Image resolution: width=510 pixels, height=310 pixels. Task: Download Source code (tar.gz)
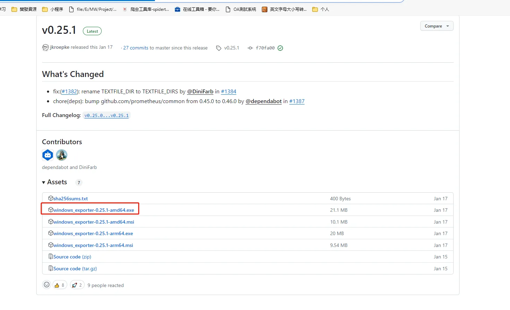pyautogui.click(x=75, y=269)
